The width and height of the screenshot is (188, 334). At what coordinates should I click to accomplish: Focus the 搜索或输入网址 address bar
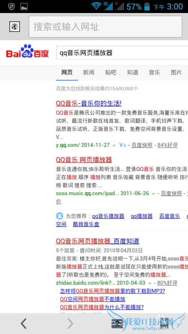pyautogui.click(x=106, y=27)
